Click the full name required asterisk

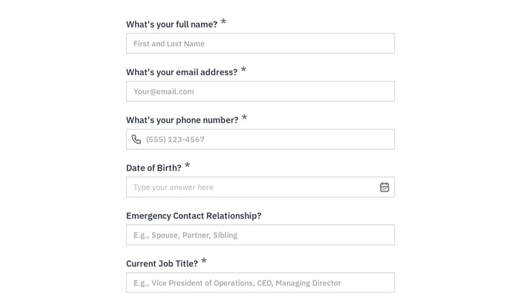coord(224,22)
